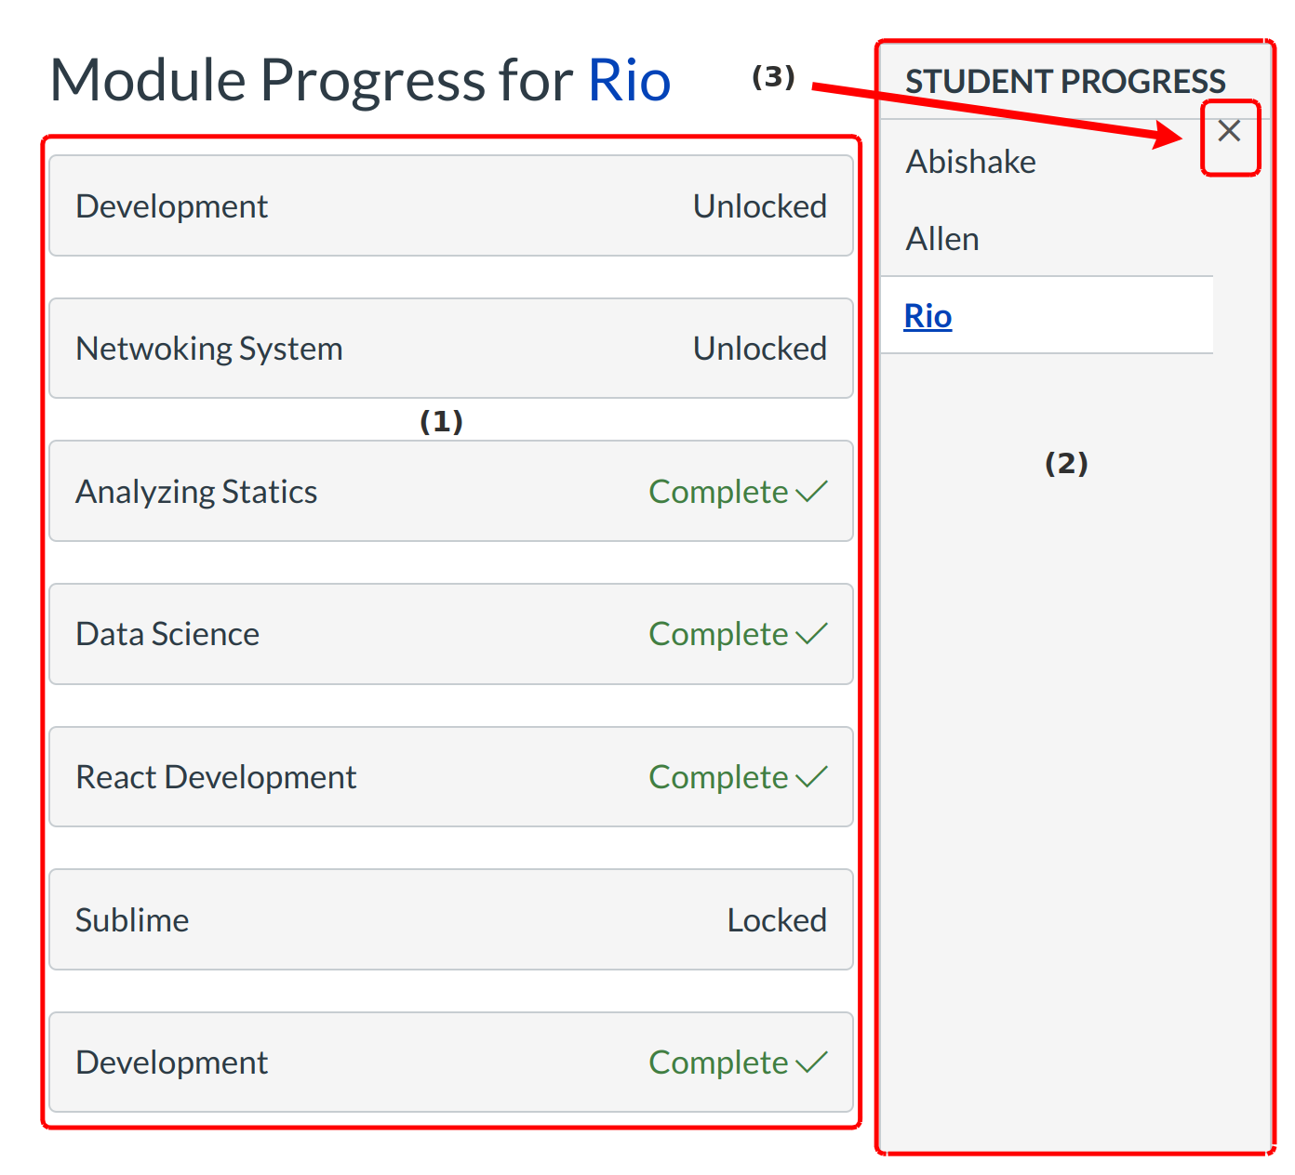This screenshot has height=1175, width=1295.
Task: Click the Student Progress heading
Action: tap(1065, 82)
